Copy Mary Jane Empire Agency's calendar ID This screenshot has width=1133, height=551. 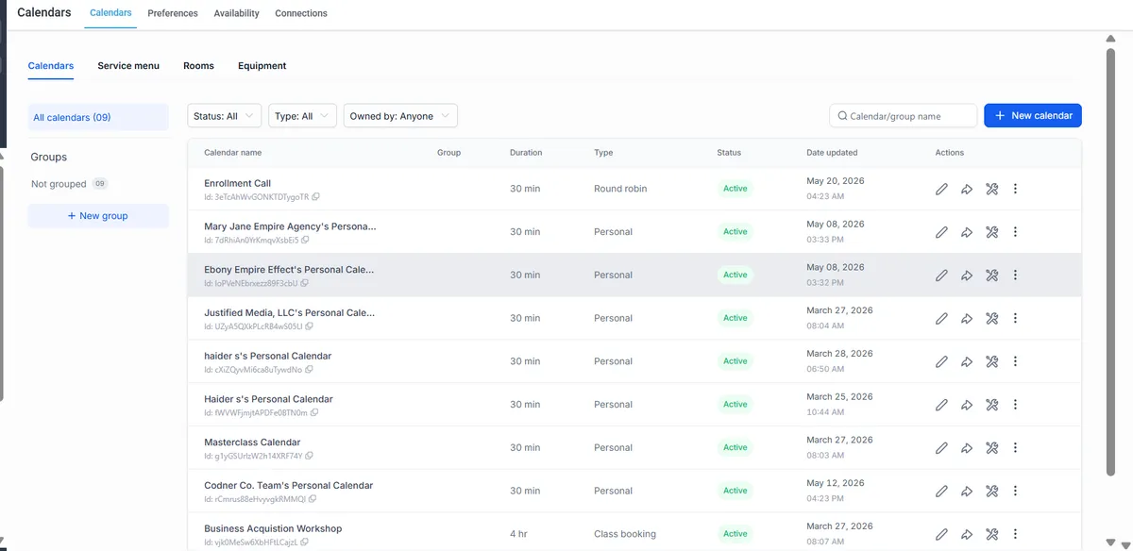tap(305, 241)
